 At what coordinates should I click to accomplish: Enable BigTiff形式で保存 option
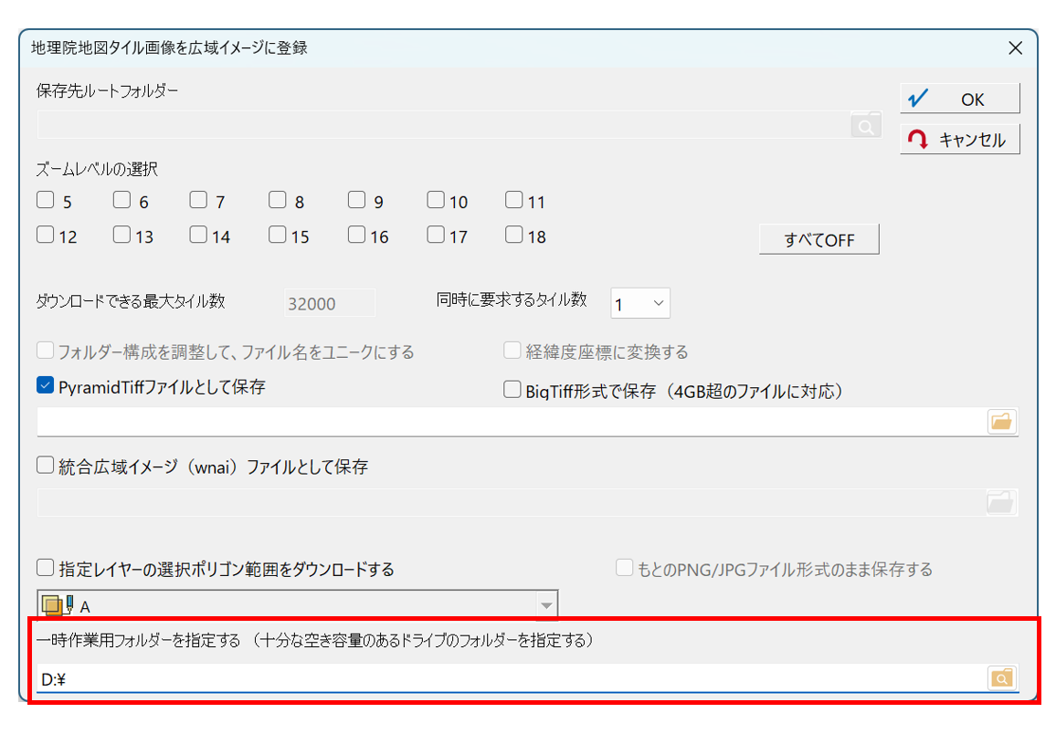512,391
